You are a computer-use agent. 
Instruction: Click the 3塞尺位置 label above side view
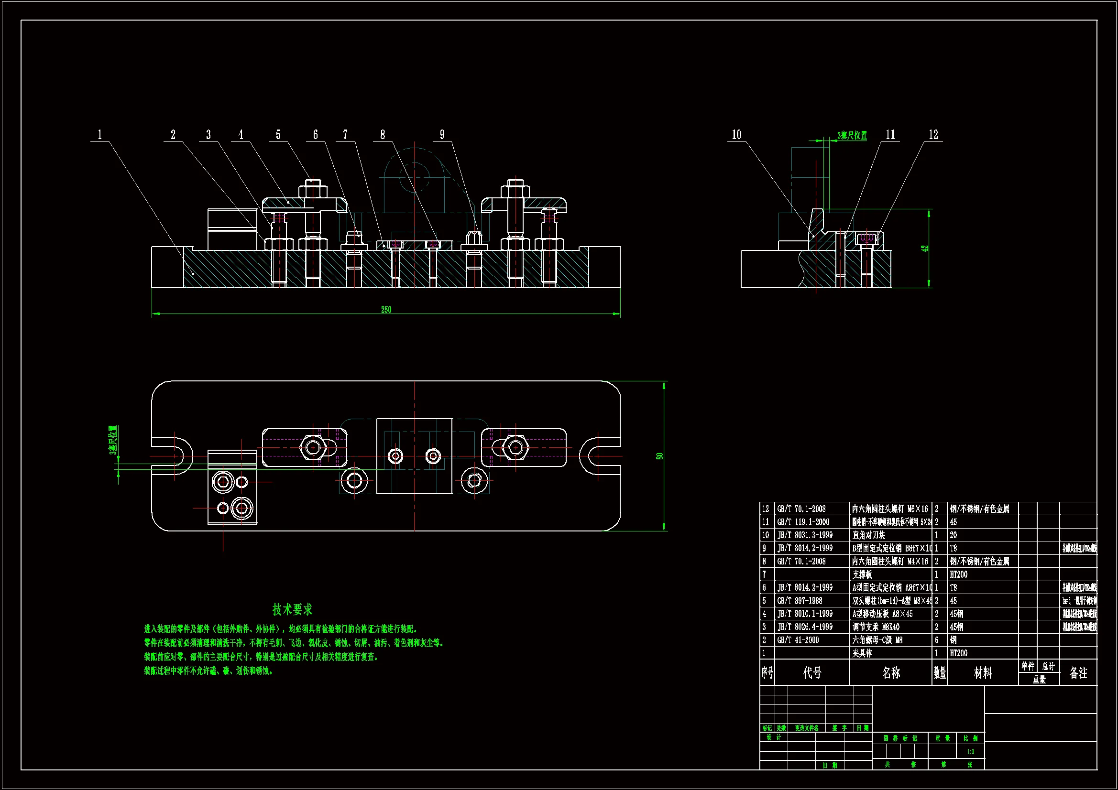pos(852,135)
